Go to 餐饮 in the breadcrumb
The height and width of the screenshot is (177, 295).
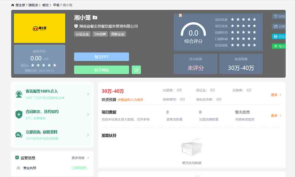(x=45, y=5)
